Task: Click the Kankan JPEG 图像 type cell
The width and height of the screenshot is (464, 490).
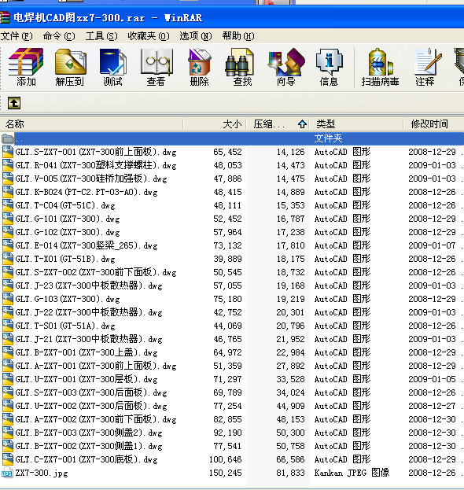Action: (x=352, y=473)
